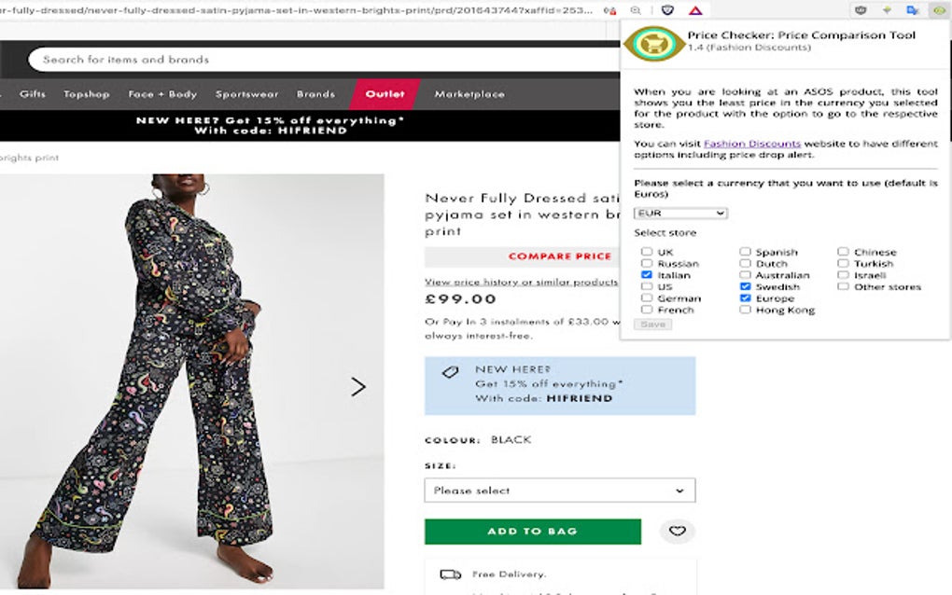
Task: Save item with the heart wishlist icon
Action: click(678, 532)
